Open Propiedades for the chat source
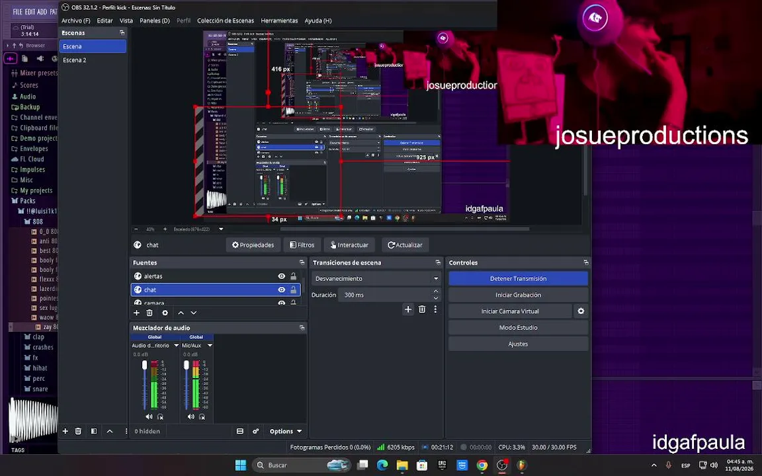This screenshot has width=762, height=476. click(x=253, y=245)
